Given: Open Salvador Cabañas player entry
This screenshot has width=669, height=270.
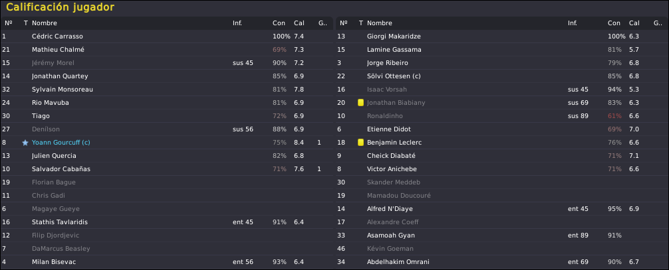Looking at the screenshot, I should pyautogui.click(x=61, y=169).
